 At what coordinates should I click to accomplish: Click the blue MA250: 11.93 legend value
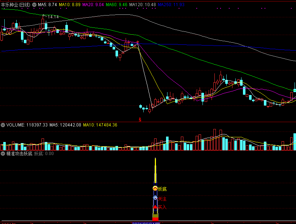click(x=171, y=5)
